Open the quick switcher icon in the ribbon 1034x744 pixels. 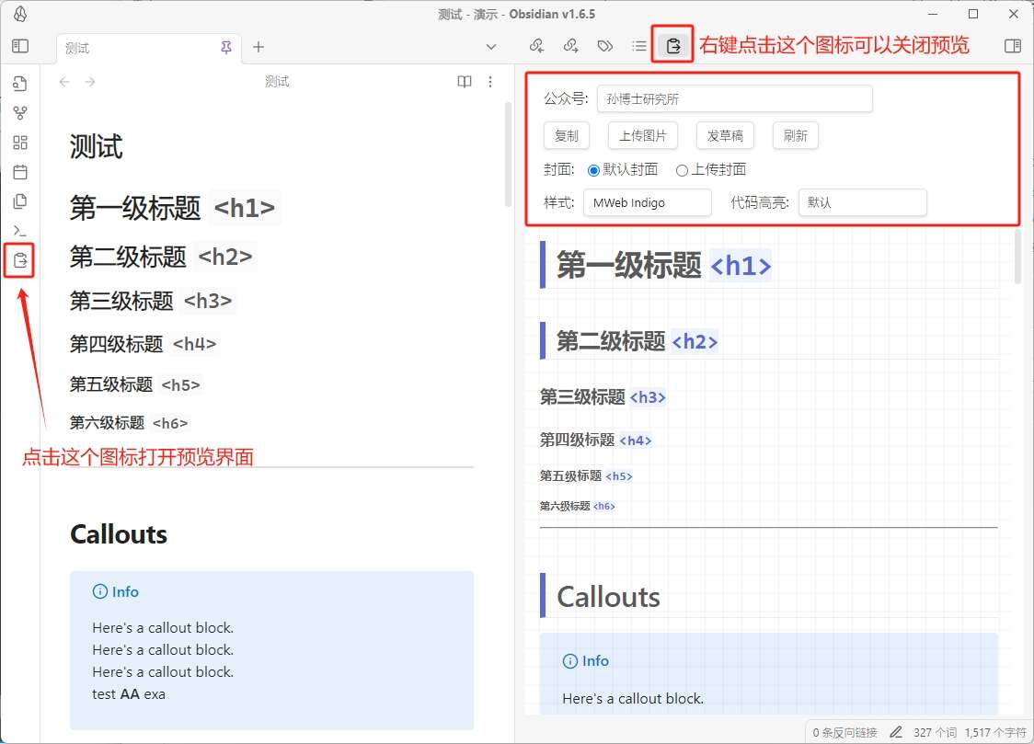coord(20,85)
